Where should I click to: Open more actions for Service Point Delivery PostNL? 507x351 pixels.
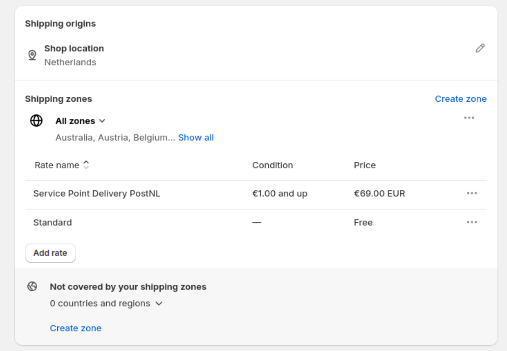click(x=472, y=193)
